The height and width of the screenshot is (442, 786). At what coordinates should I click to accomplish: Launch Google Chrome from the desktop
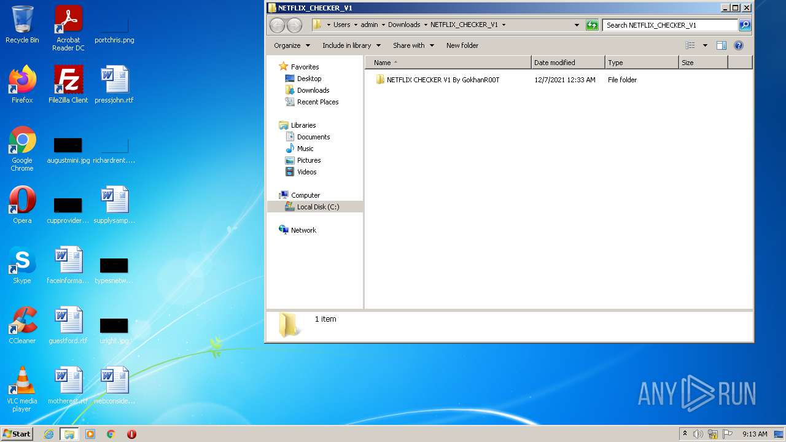point(22,149)
